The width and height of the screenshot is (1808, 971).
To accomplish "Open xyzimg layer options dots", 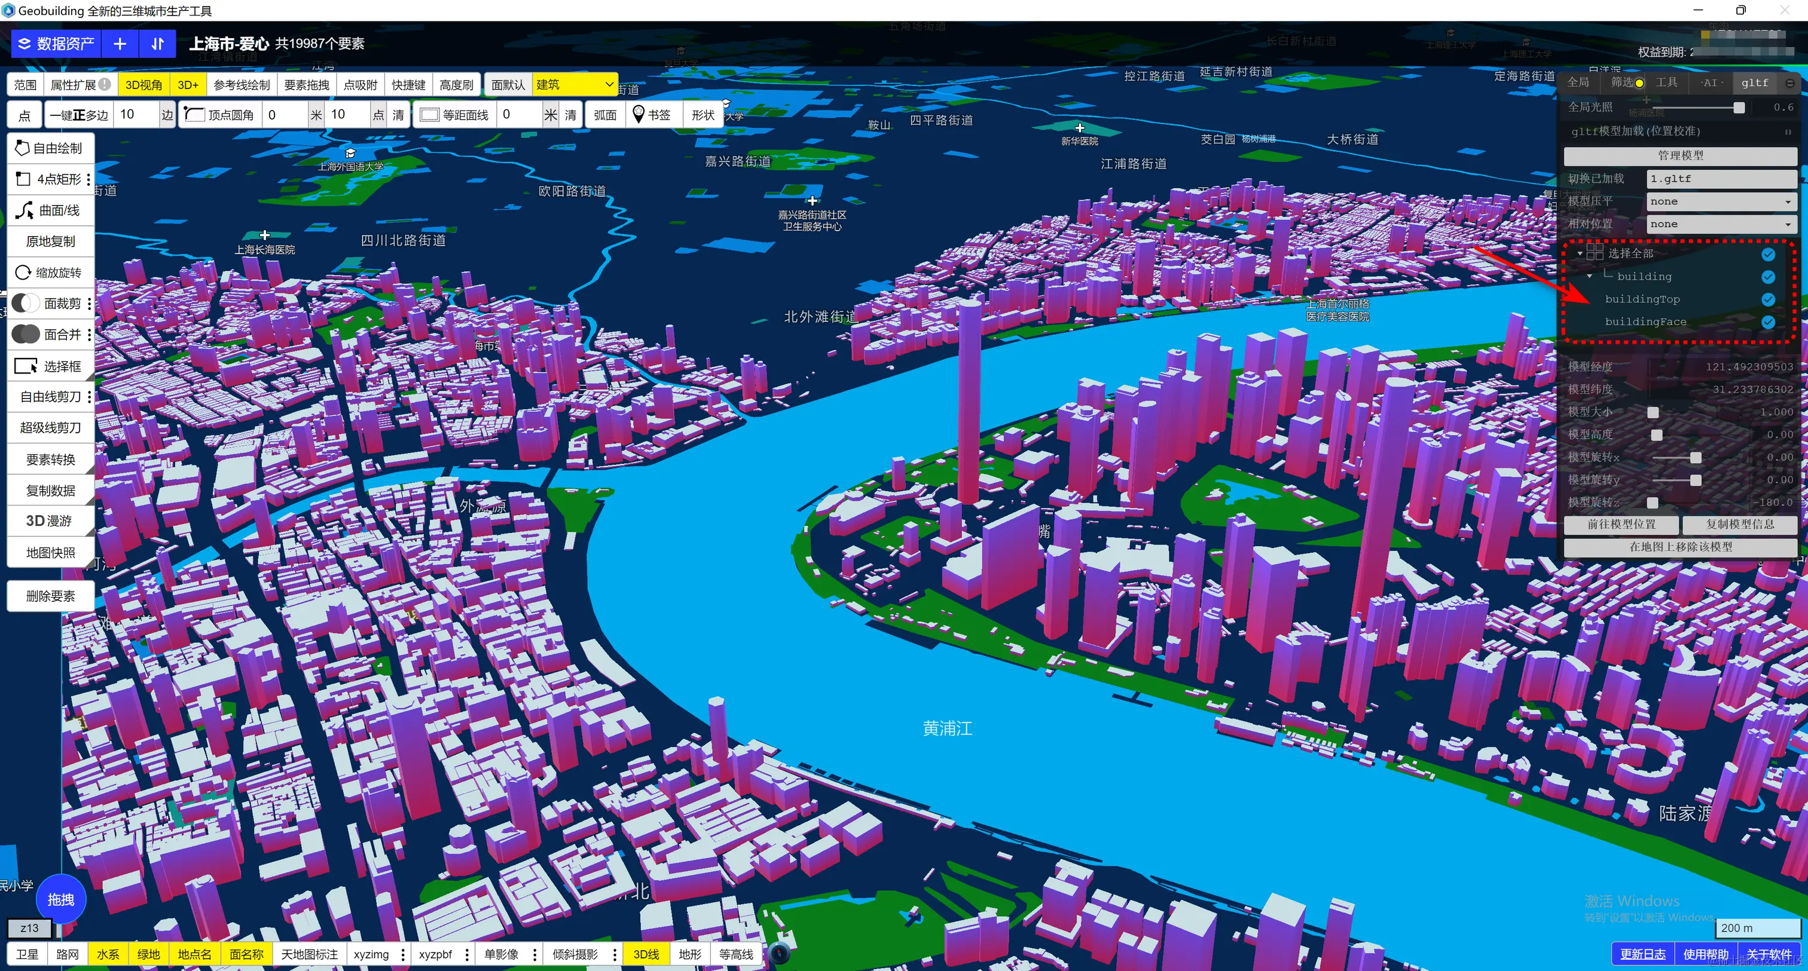I will click(x=402, y=954).
